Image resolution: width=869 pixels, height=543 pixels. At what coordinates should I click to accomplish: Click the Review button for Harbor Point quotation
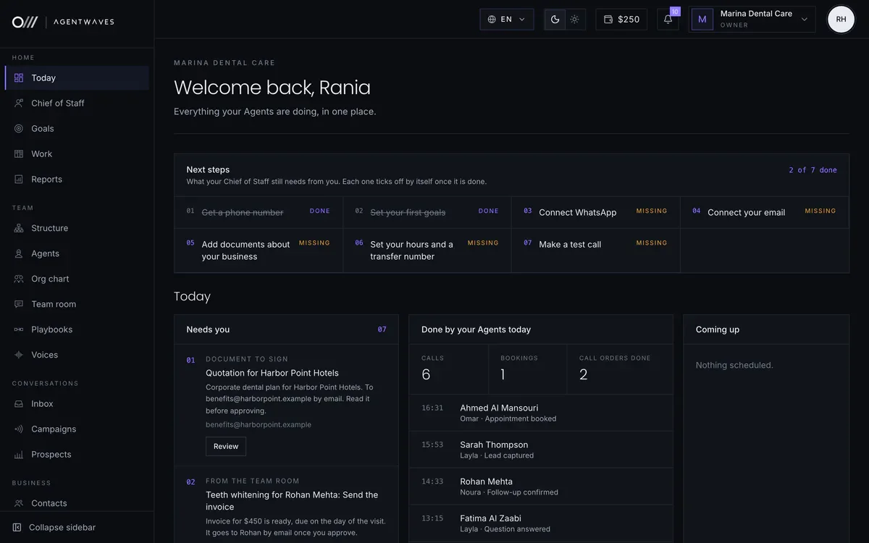[x=226, y=447]
